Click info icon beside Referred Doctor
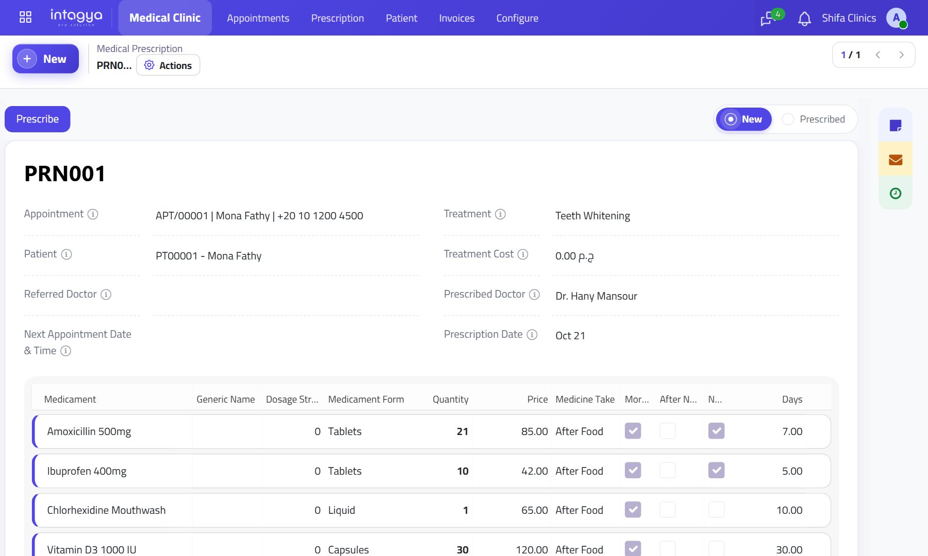 [x=106, y=294]
